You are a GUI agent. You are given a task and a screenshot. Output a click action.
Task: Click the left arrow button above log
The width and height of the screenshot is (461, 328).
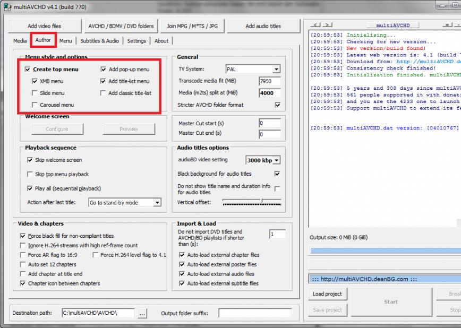(x=314, y=25)
